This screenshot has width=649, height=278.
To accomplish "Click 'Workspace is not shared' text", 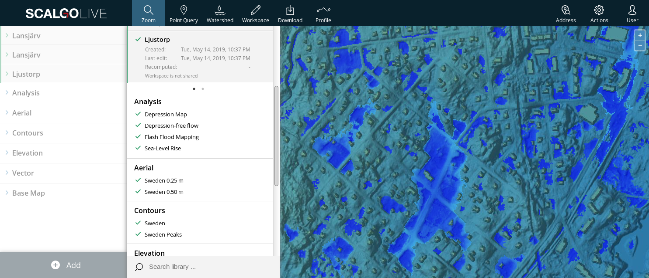I will tap(171, 76).
